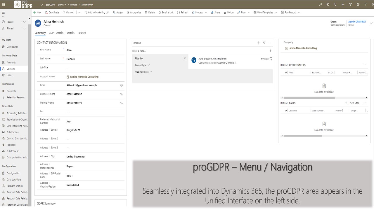Open the Settings gear icon
The image size is (374, 210).
tap(358, 4)
